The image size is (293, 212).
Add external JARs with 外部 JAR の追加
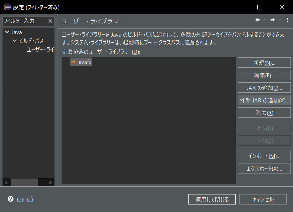264,100
